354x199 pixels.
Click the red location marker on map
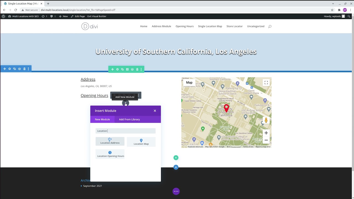pyautogui.click(x=227, y=108)
